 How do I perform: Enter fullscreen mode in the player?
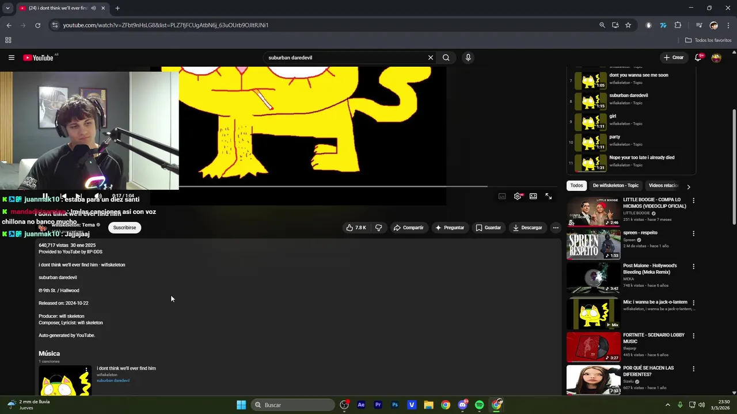(x=549, y=196)
